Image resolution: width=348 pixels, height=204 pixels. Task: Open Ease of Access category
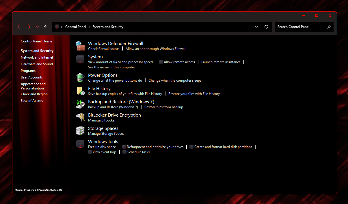pos(32,101)
